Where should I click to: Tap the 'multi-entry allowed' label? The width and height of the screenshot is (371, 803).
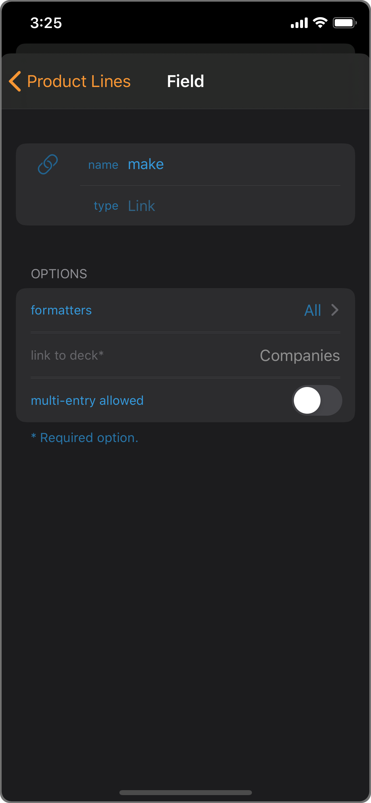coord(87,401)
